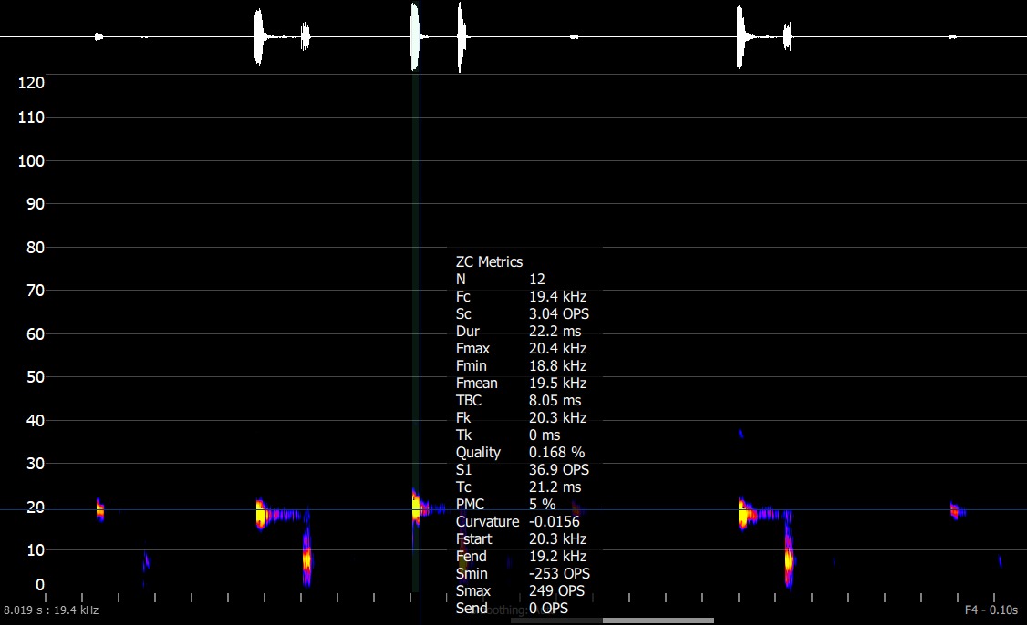This screenshot has width=1027, height=625.
Task: Select the highlighted pulse at the cursor line
Action: (x=416, y=507)
